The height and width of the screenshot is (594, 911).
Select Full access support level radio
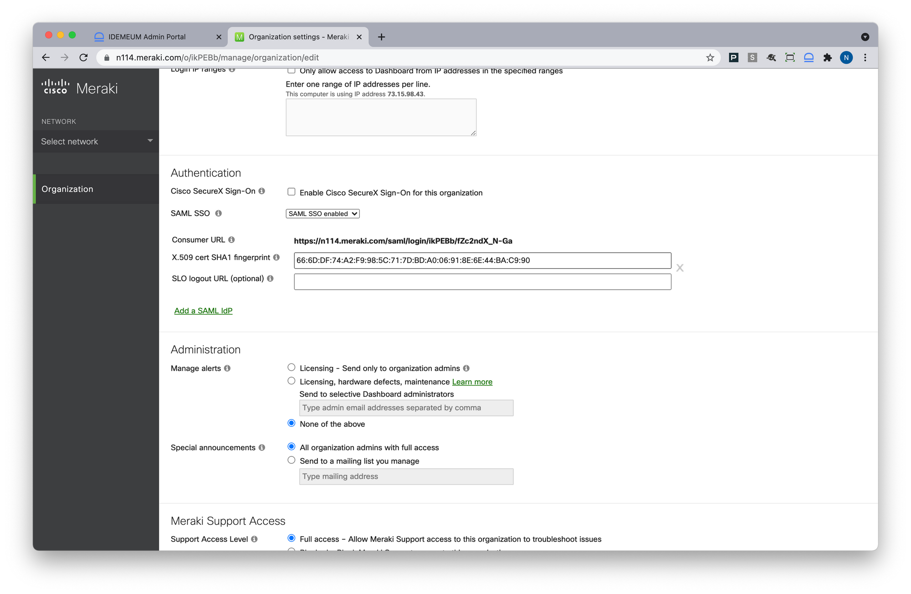[291, 538]
